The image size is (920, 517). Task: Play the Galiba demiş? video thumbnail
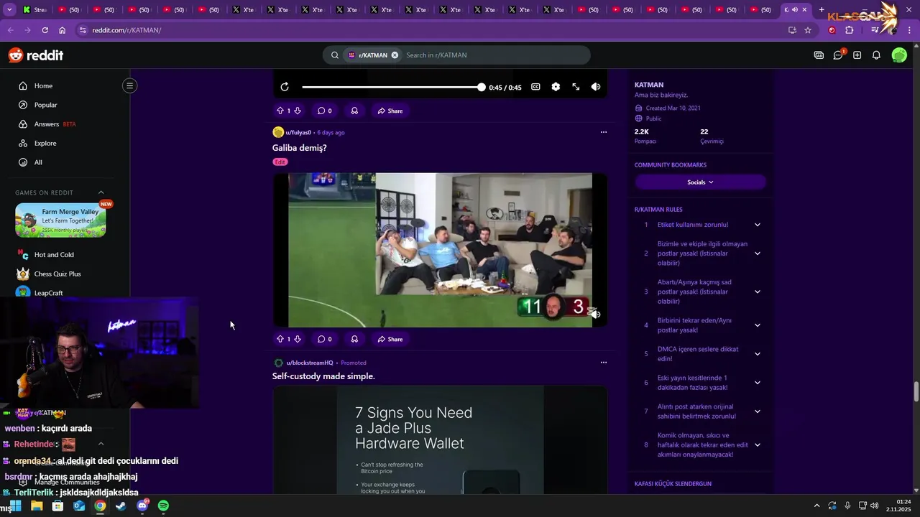tap(440, 250)
